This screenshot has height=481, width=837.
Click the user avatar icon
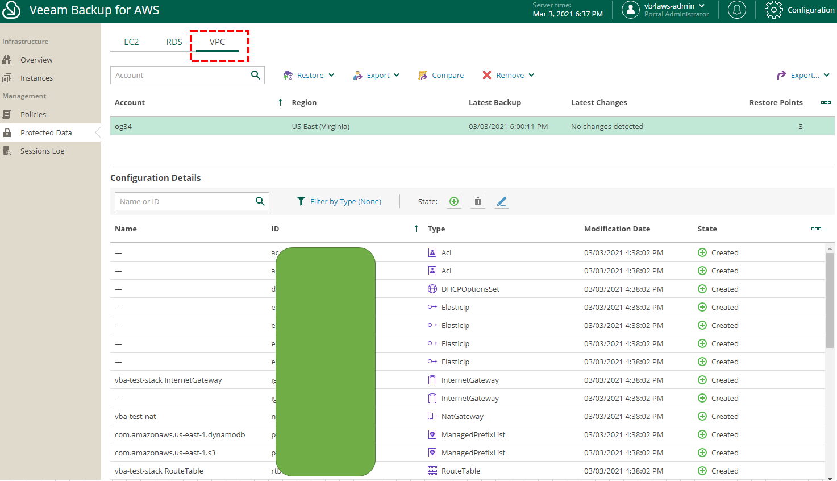pos(631,10)
